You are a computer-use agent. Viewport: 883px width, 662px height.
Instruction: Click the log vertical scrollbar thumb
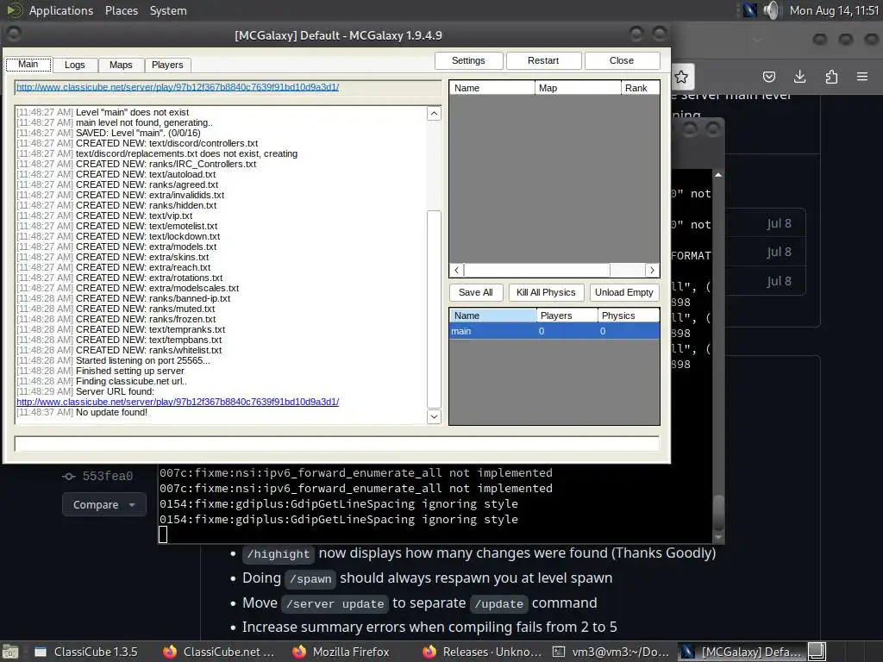(434, 309)
